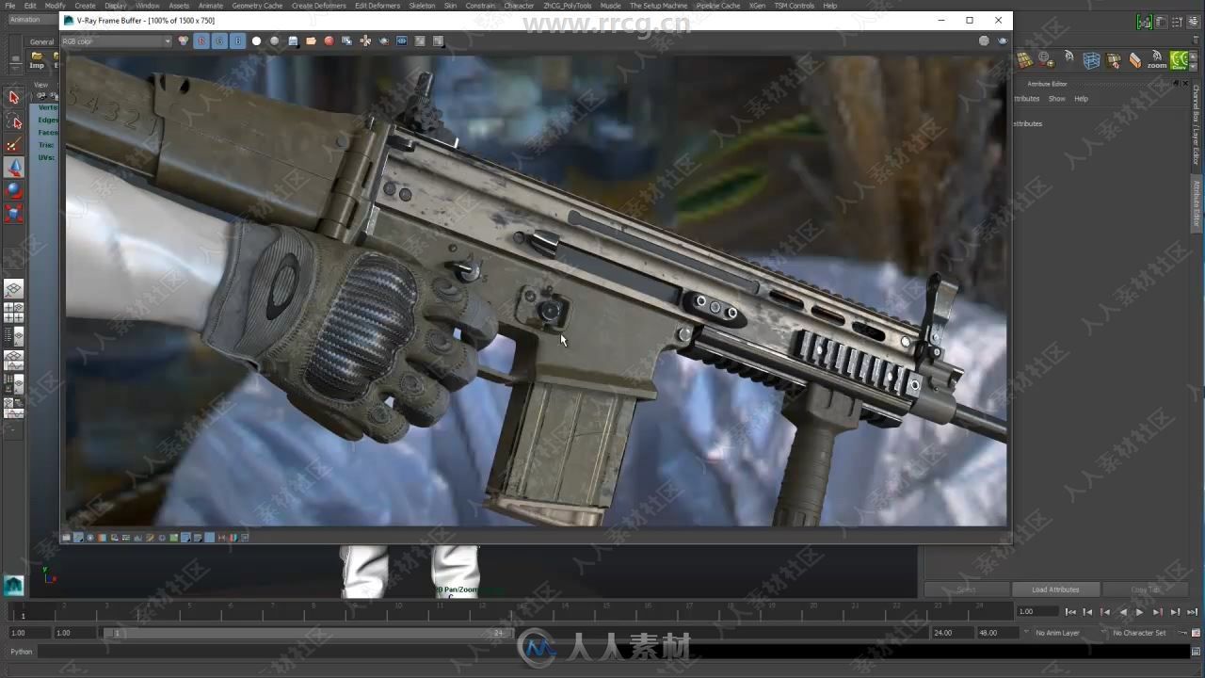
Task: Click the Select button in Attribute Editor
Action: [967, 589]
